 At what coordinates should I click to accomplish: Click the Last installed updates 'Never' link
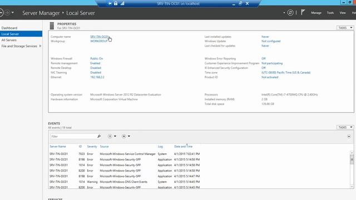[265, 37]
